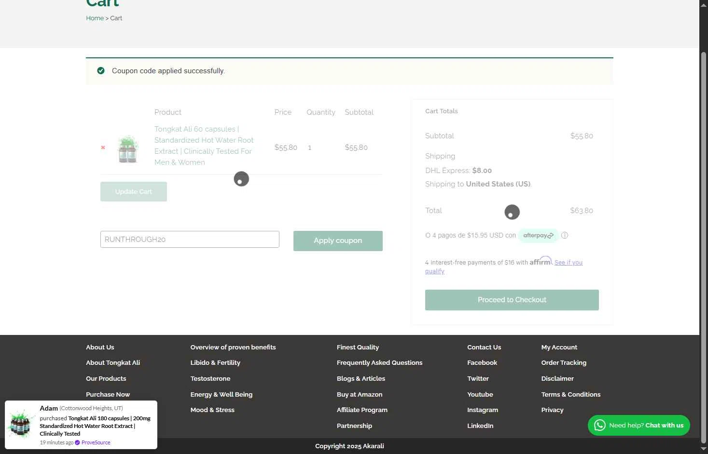Open the Purchase Now footer link
The width and height of the screenshot is (708, 454).
pos(108,394)
